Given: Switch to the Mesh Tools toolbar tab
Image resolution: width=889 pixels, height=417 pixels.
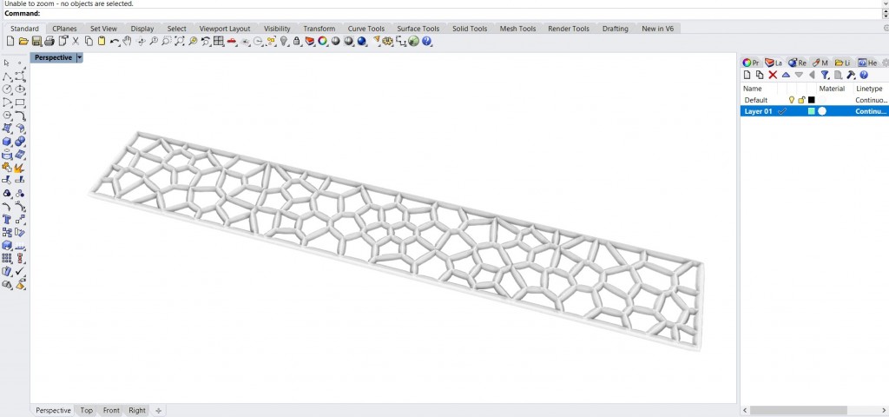Looking at the screenshot, I should (x=517, y=29).
